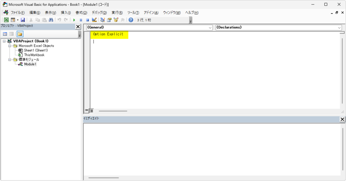
Task: Open the 表示(V) menu
Action: (x=51, y=12)
